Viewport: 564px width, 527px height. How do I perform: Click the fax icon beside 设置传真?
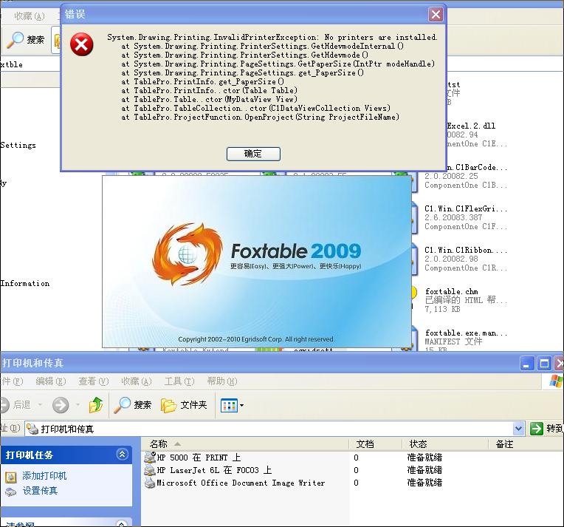(11, 492)
